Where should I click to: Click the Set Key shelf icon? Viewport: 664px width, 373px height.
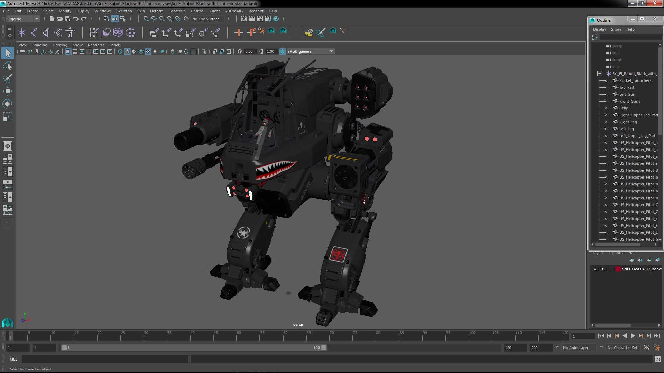[x=239, y=32]
